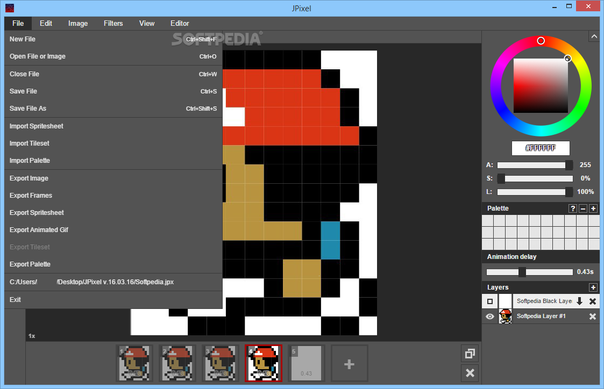The height and width of the screenshot is (389, 604).
Task: Click the delete frame X icon
Action: click(470, 373)
